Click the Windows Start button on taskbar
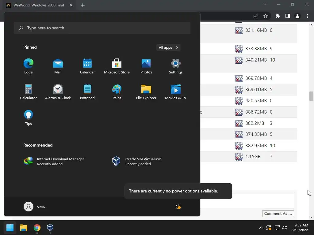The height and width of the screenshot is (235, 314). [x=10, y=227]
